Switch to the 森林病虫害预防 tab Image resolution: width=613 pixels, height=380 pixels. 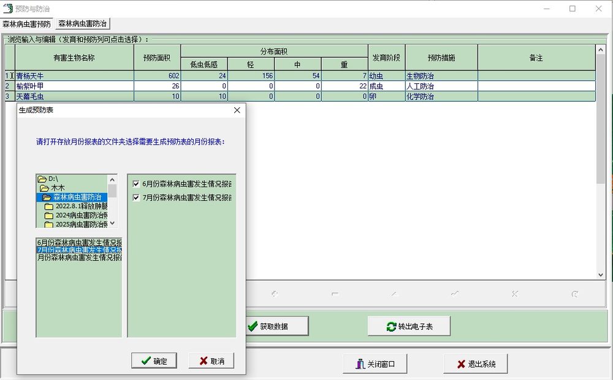26,24
